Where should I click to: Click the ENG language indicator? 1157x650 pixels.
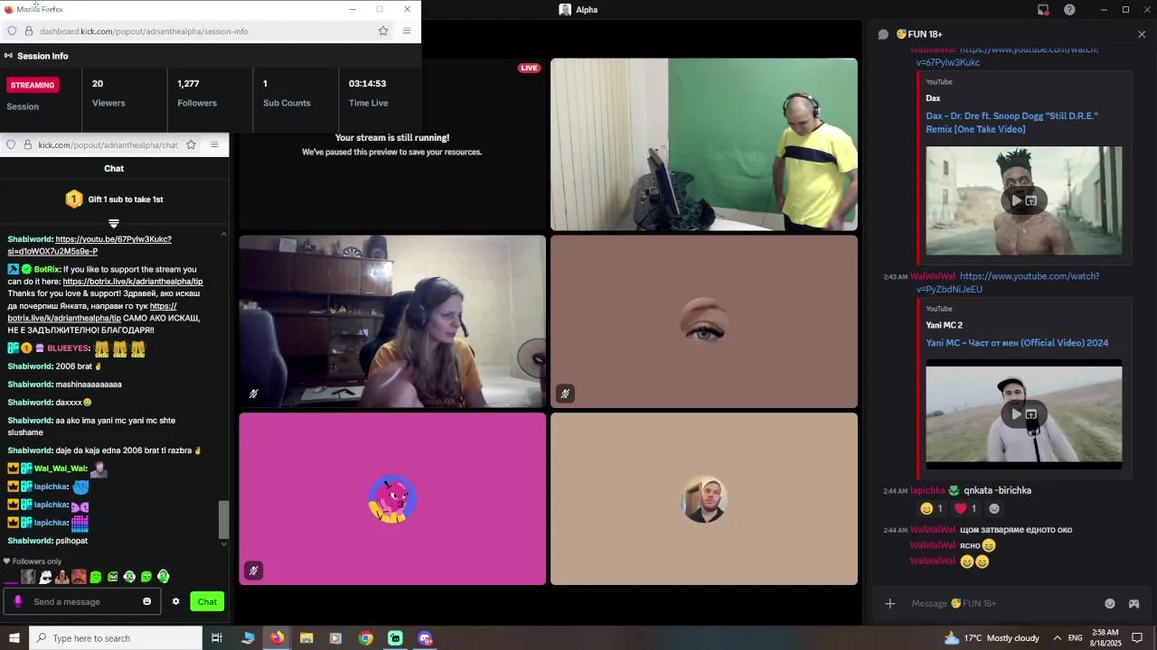(1076, 638)
